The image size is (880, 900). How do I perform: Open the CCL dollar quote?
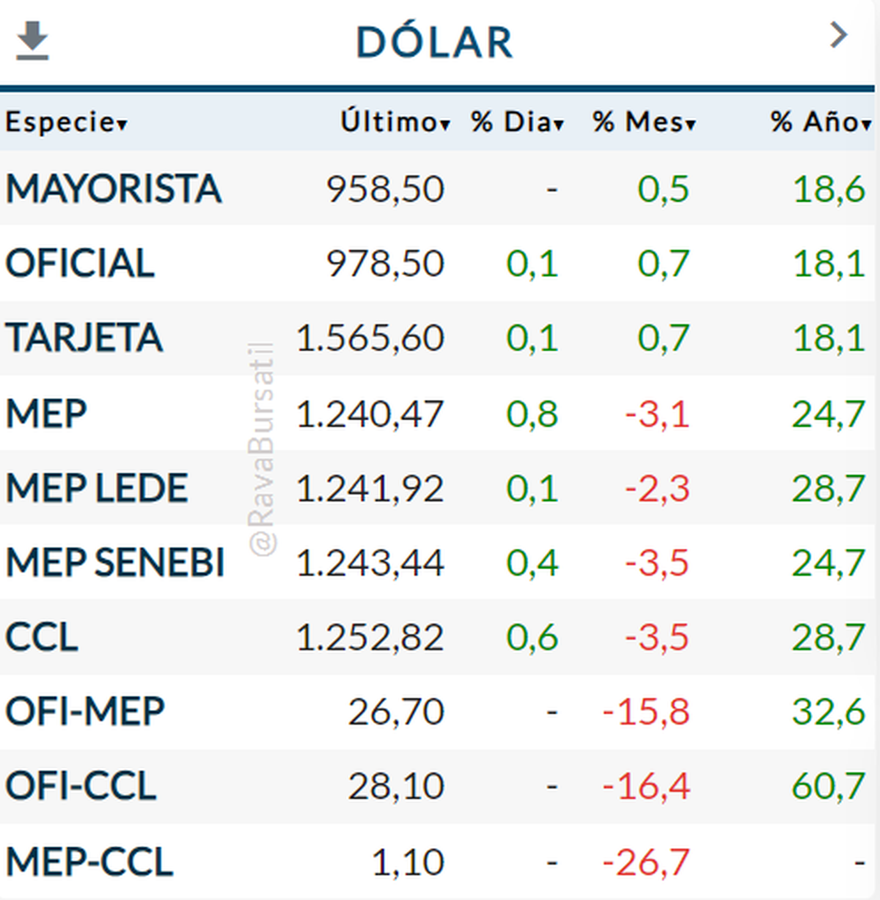pyautogui.click(x=42, y=637)
